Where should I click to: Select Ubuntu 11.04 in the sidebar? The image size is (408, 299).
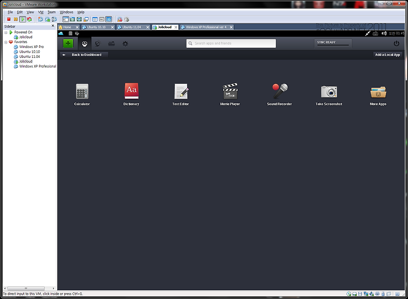click(x=29, y=56)
